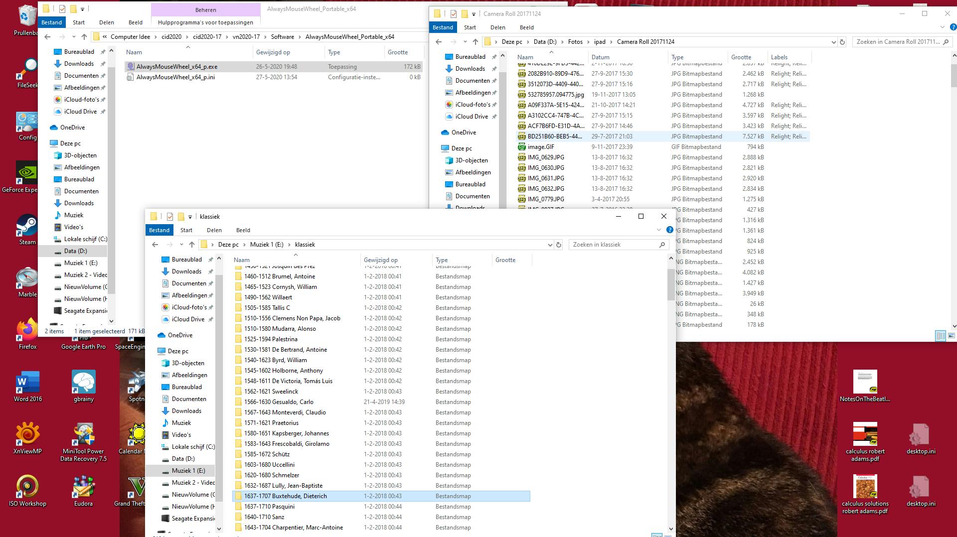Screen dimensions: 957x537
Task: Open quick access toolbar dropdown in klassiek window
Action: (190, 217)
